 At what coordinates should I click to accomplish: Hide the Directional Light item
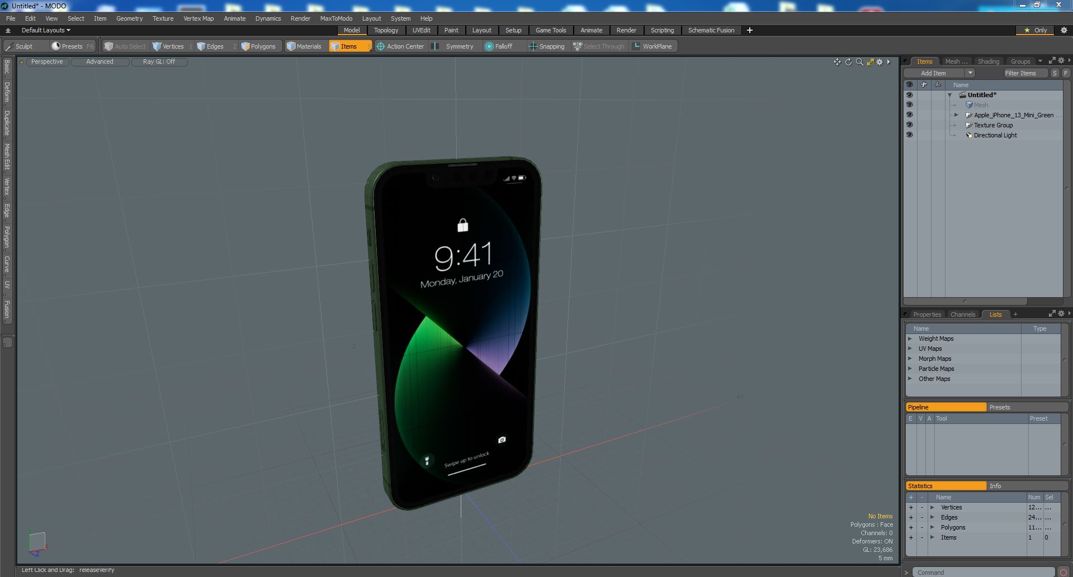909,135
